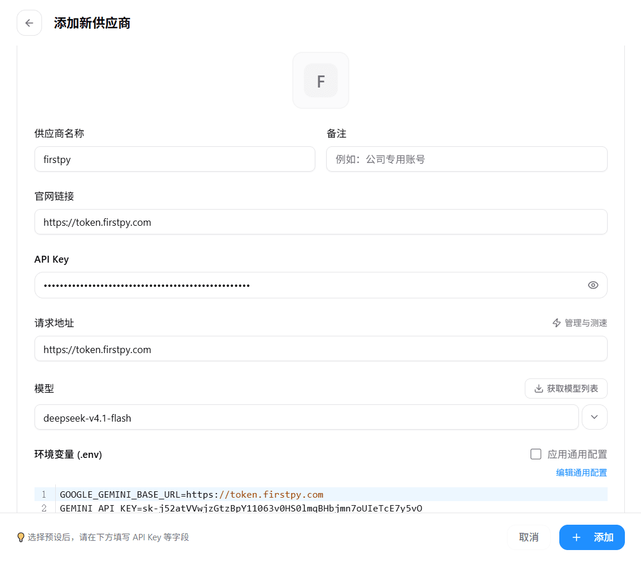Click the 获取模型列表 button
The height and width of the screenshot is (561, 641).
pyautogui.click(x=566, y=388)
